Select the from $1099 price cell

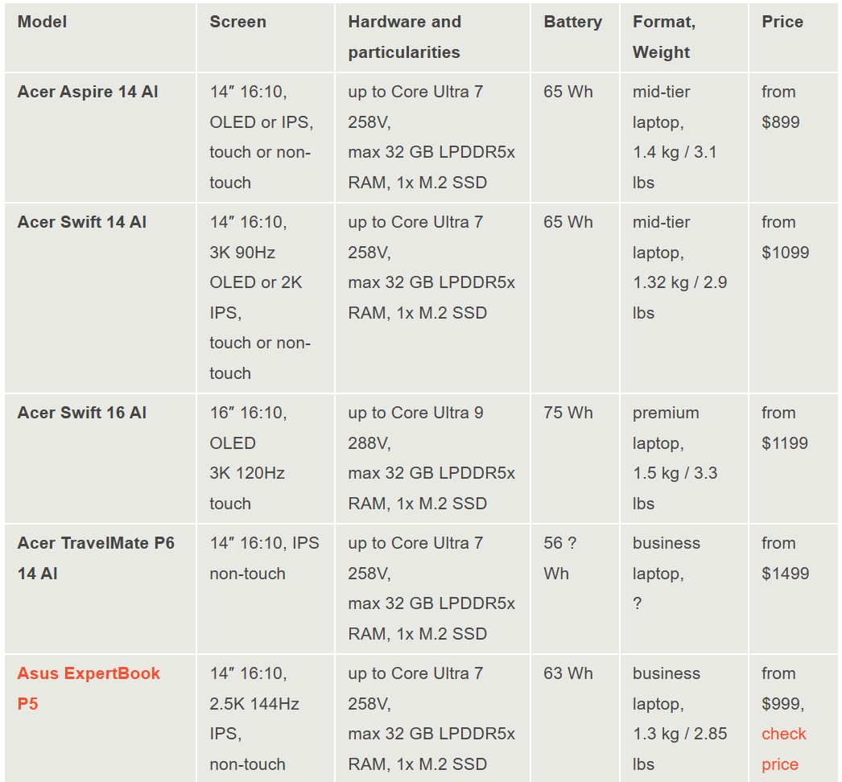pyautogui.click(x=785, y=237)
